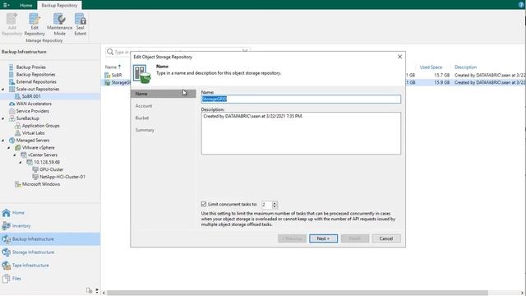Image resolution: width=526 pixels, height=296 pixels.
Task: Open the Inventory navigation pane
Action: coord(50,226)
